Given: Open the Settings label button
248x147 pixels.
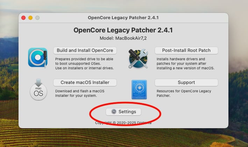Looking at the screenshot, I should click(x=123, y=112).
